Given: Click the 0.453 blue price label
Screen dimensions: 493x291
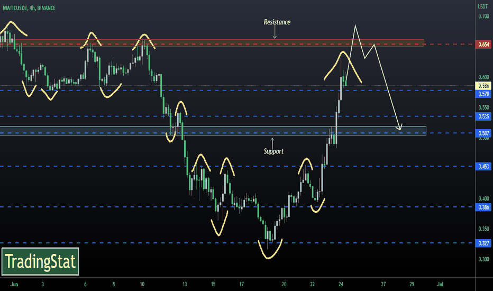Looking at the screenshot, I should point(483,166).
